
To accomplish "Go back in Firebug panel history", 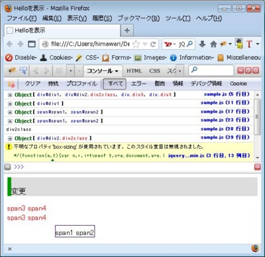I will tap(35, 71).
